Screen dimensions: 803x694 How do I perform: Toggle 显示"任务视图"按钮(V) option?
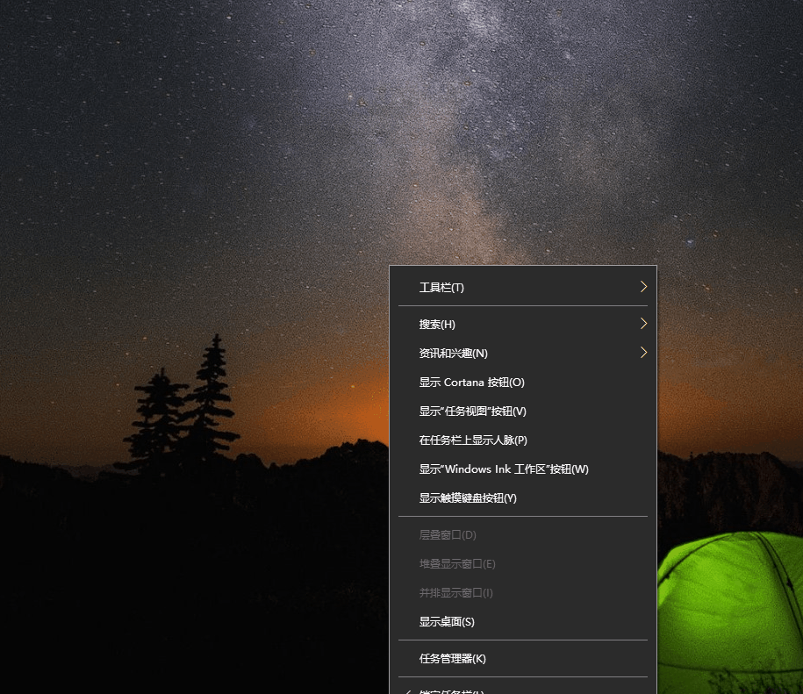pos(472,411)
